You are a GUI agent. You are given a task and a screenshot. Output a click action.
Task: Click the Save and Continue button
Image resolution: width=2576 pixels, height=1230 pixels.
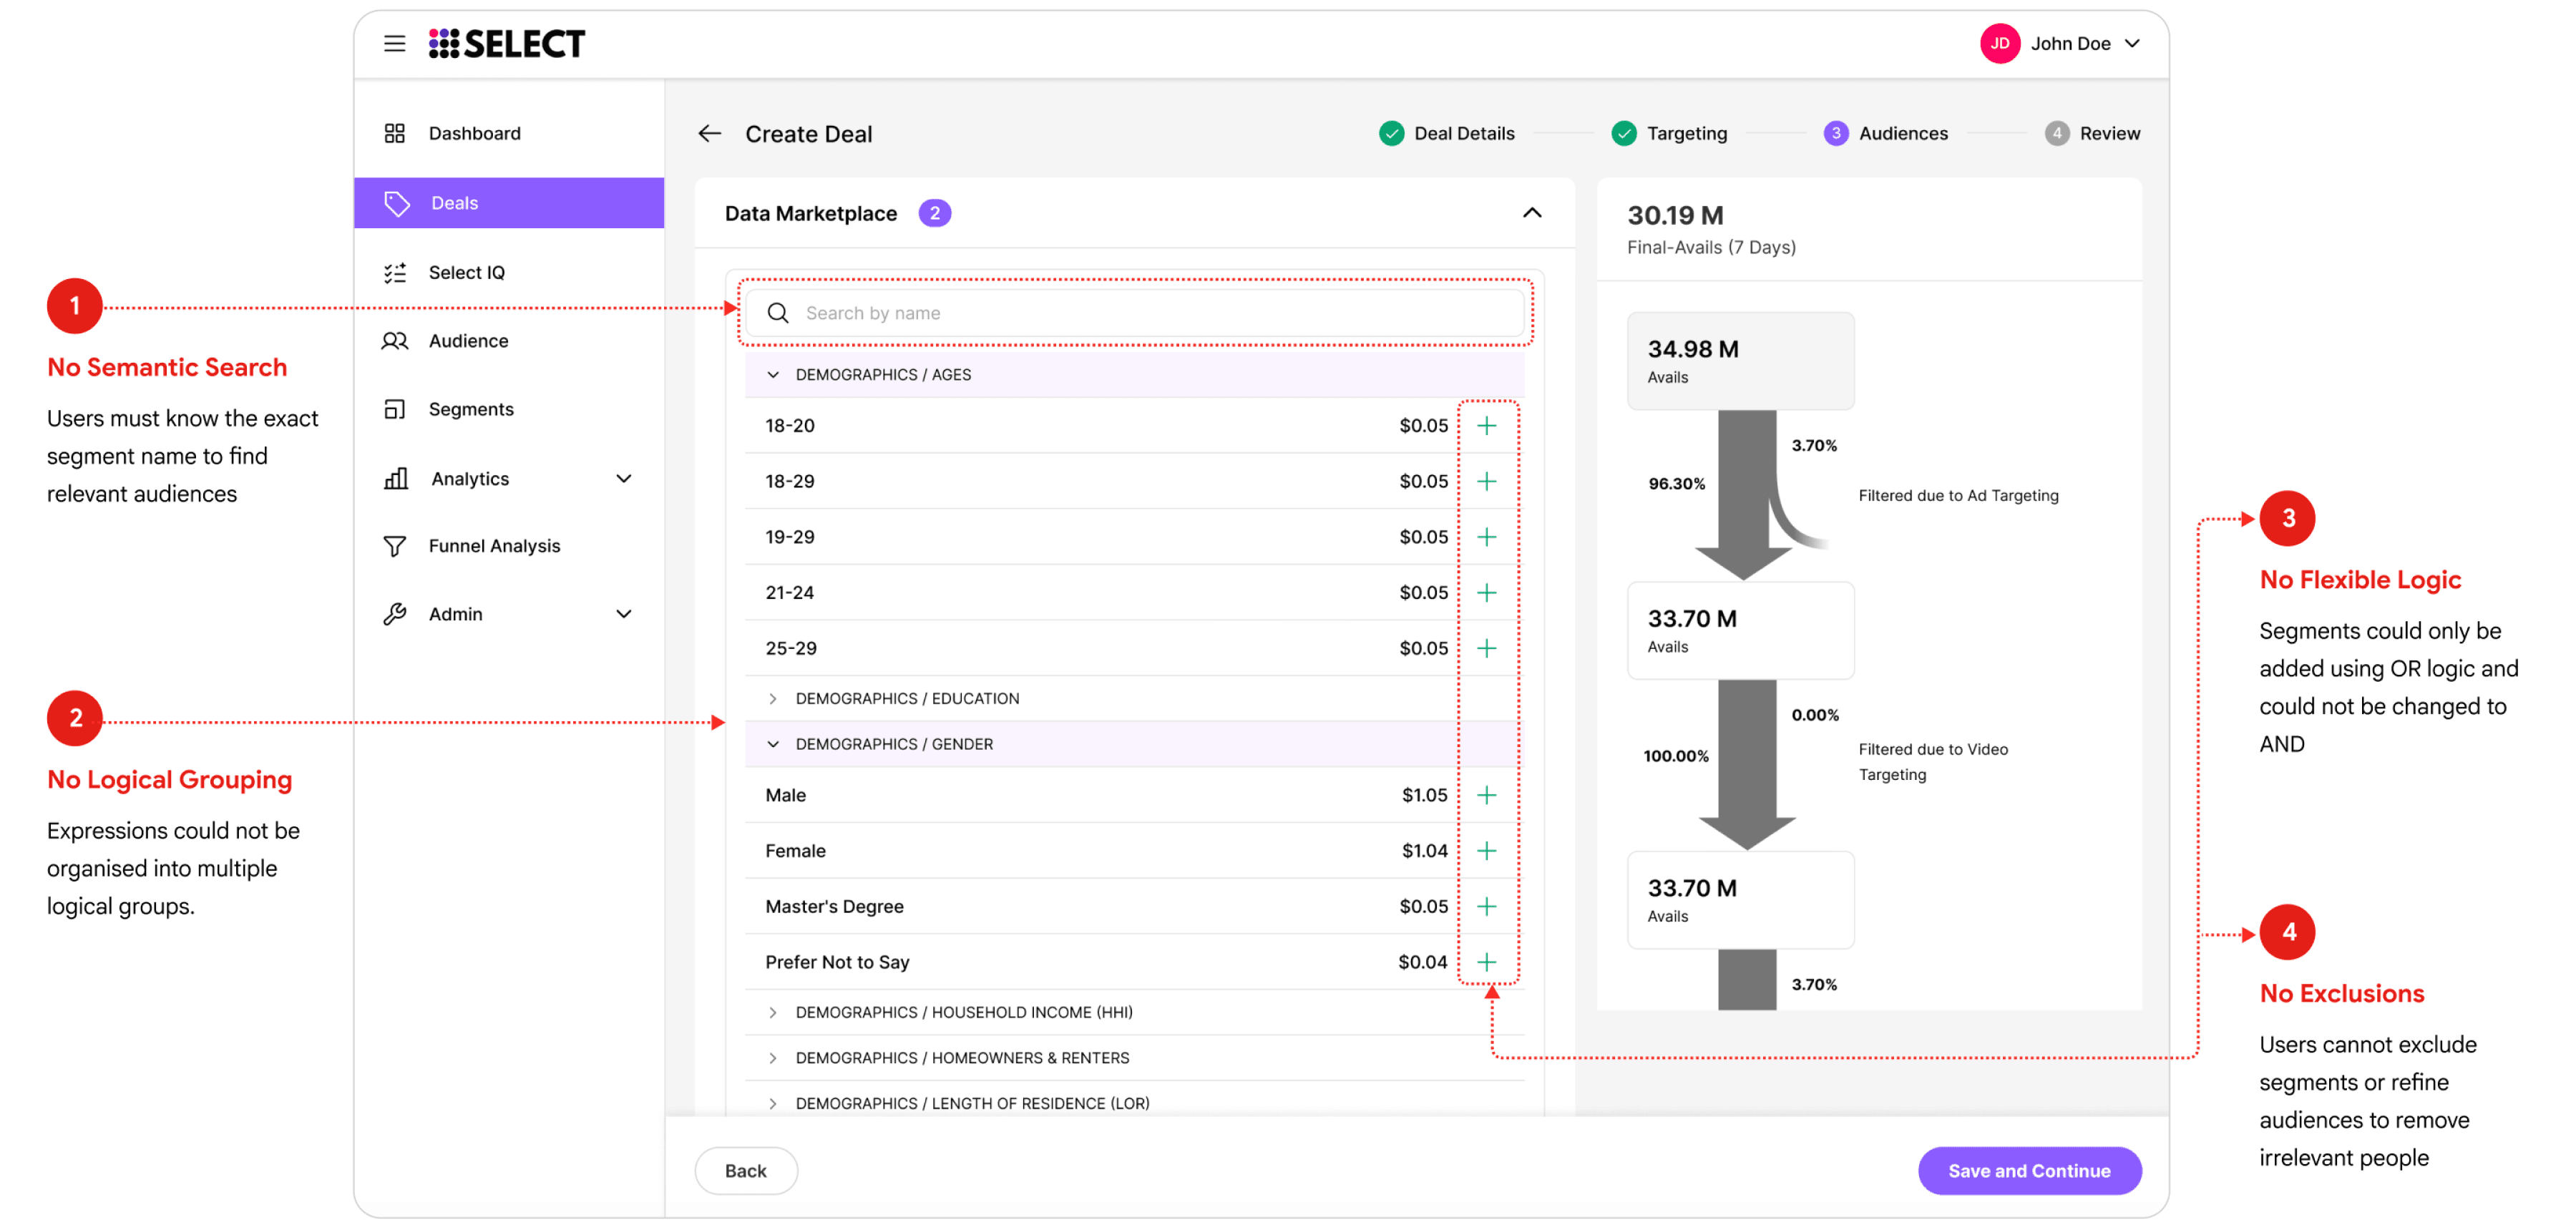coord(2029,1170)
